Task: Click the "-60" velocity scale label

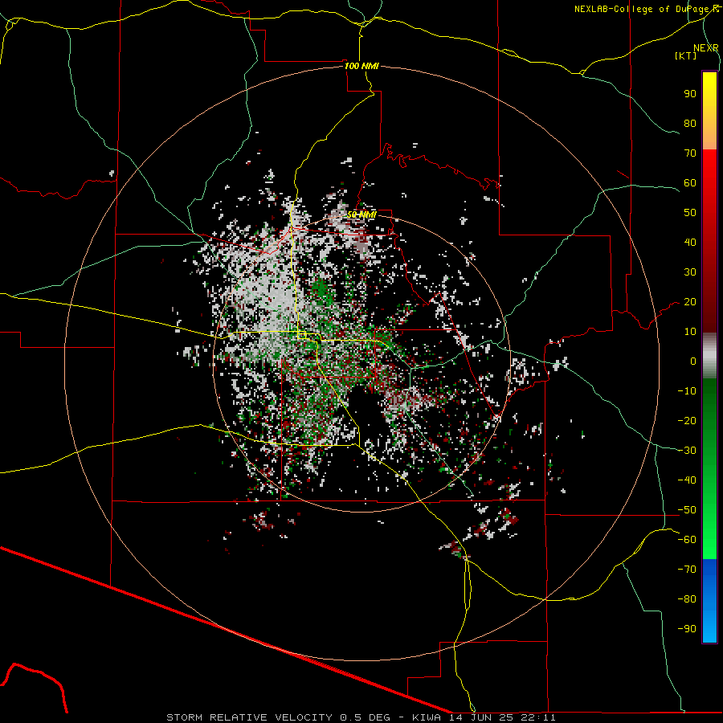Action: click(x=687, y=540)
